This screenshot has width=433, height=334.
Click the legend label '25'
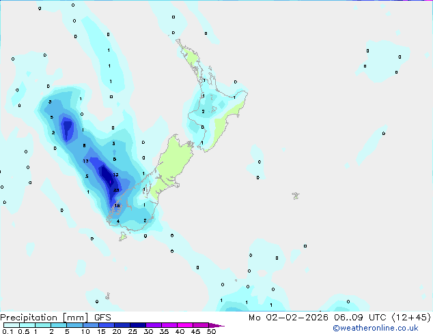click(132, 331)
